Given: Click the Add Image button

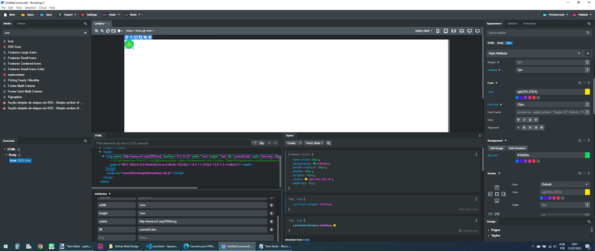Looking at the screenshot, I should click(496, 148).
